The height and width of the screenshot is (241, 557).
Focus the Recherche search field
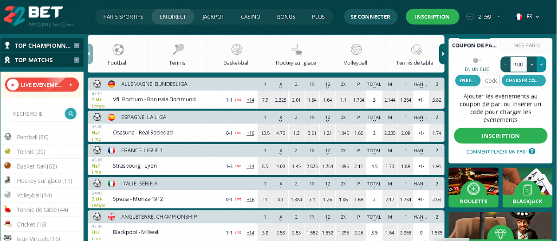[x=35, y=114]
